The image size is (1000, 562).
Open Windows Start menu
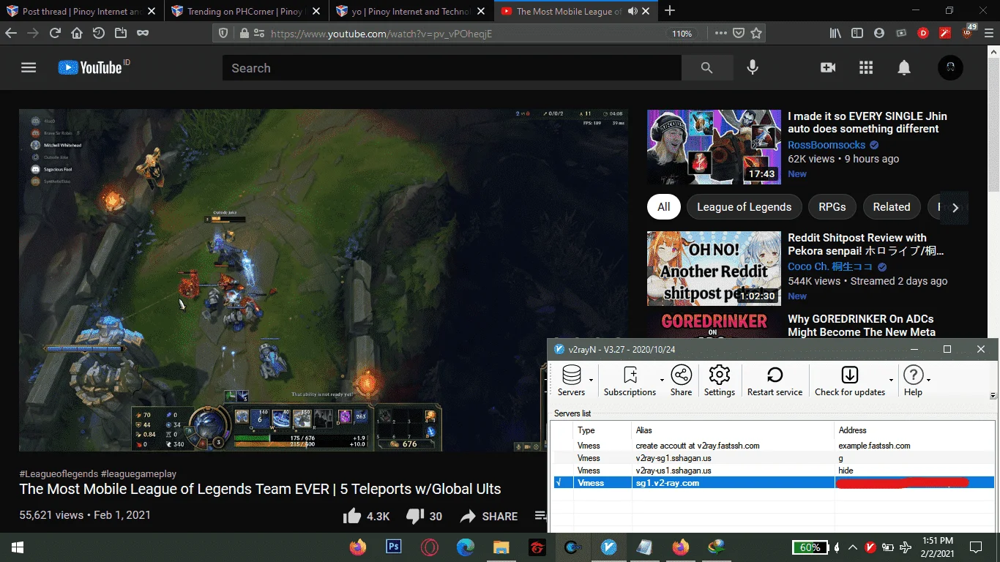18,547
